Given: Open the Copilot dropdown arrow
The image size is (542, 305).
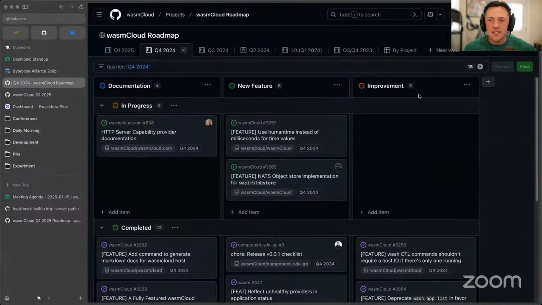Looking at the screenshot, I should pyautogui.click(x=440, y=14).
